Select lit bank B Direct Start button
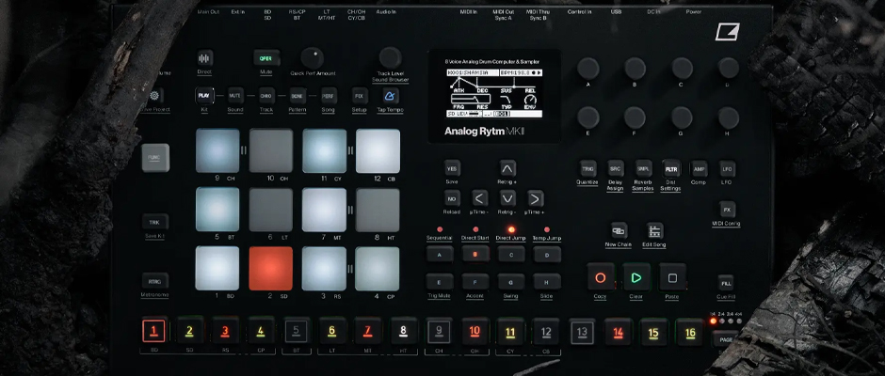The height and width of the screenshot is (376, 885). click(475, 254)
